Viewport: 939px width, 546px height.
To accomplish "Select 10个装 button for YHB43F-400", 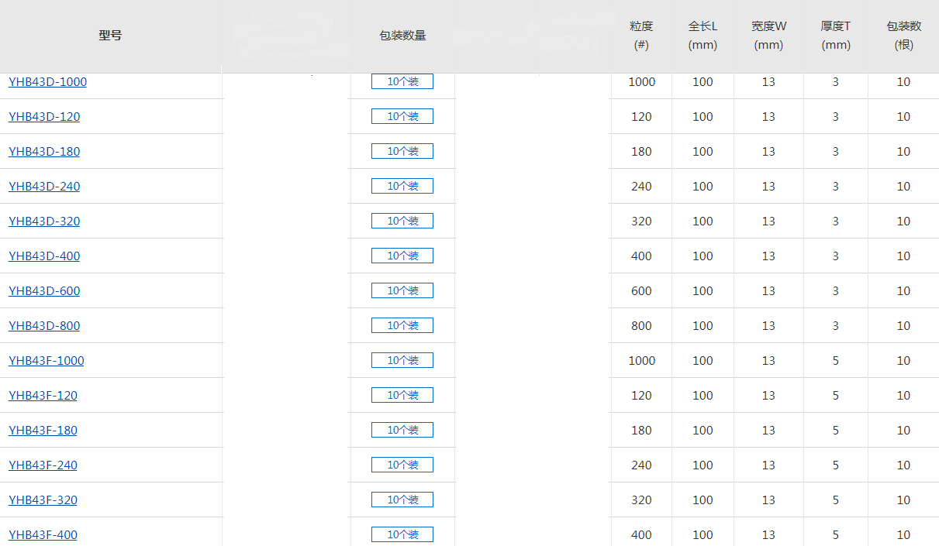I will (402, 534).
